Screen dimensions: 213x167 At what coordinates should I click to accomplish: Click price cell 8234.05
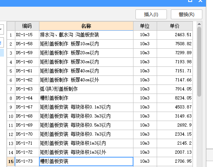175,98
